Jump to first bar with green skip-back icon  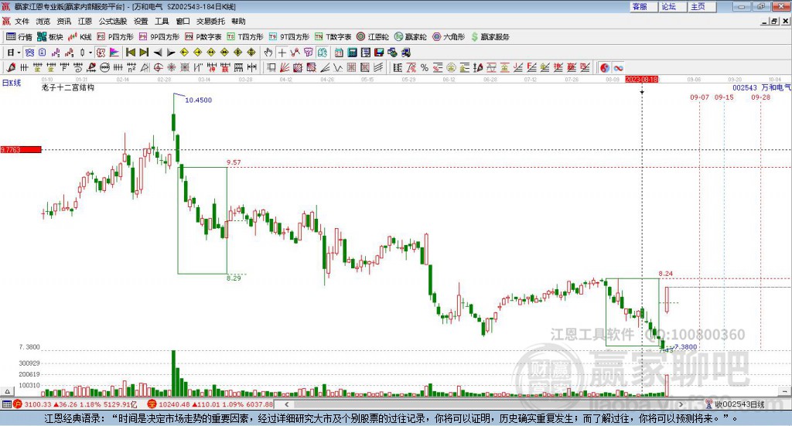click(x=130, y=53)
